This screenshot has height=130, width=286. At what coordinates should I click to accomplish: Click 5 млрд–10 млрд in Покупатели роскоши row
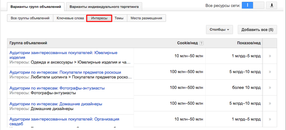(245, 72)
